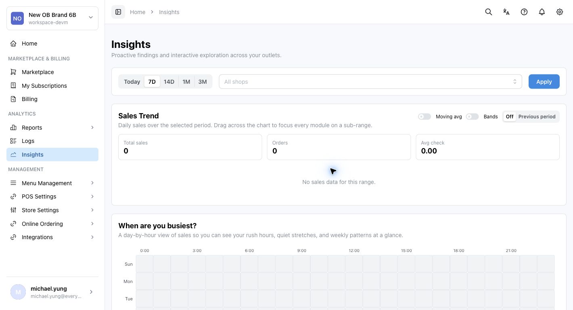
Task: Select the 14D range tab
Action: pyautogui.click(x=169, y=82)
